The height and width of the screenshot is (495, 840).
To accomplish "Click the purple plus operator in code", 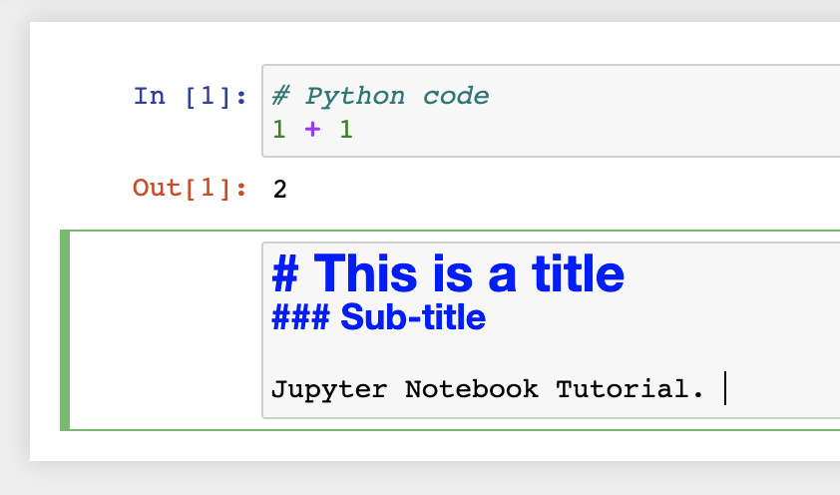I will (312, 130).
